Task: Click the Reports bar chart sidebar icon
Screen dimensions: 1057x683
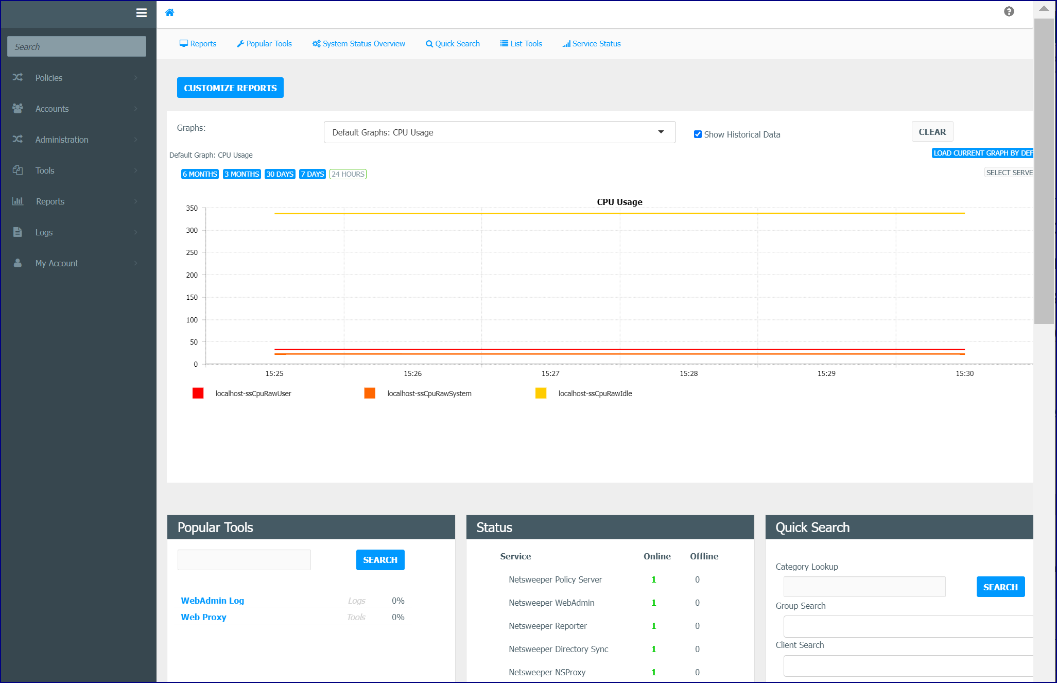Action: tap(18, 201)
